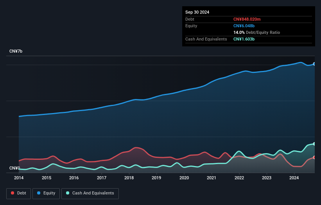Hide the Cash And Equivalents legend series
This screenshot has height=205, width=321.
click(90, 193)
